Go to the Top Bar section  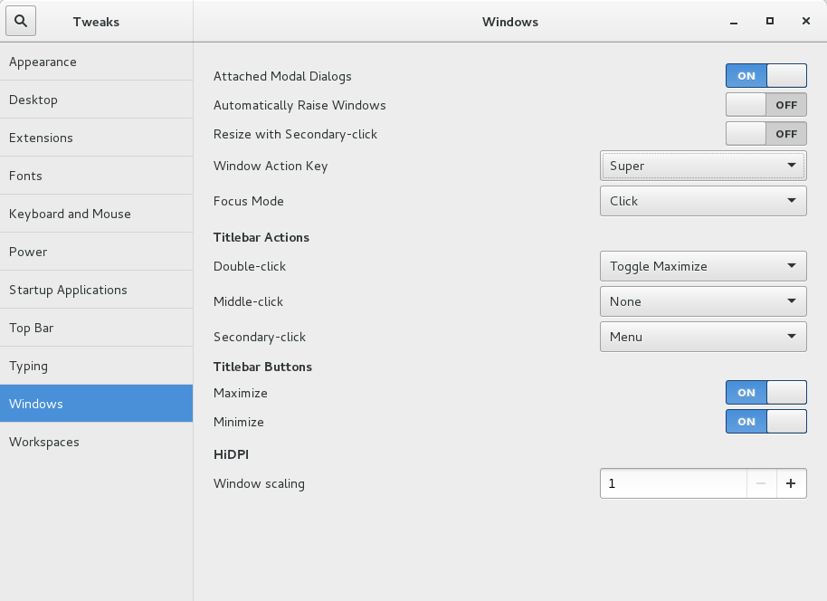pyautogui.click(x=97, y=328)
